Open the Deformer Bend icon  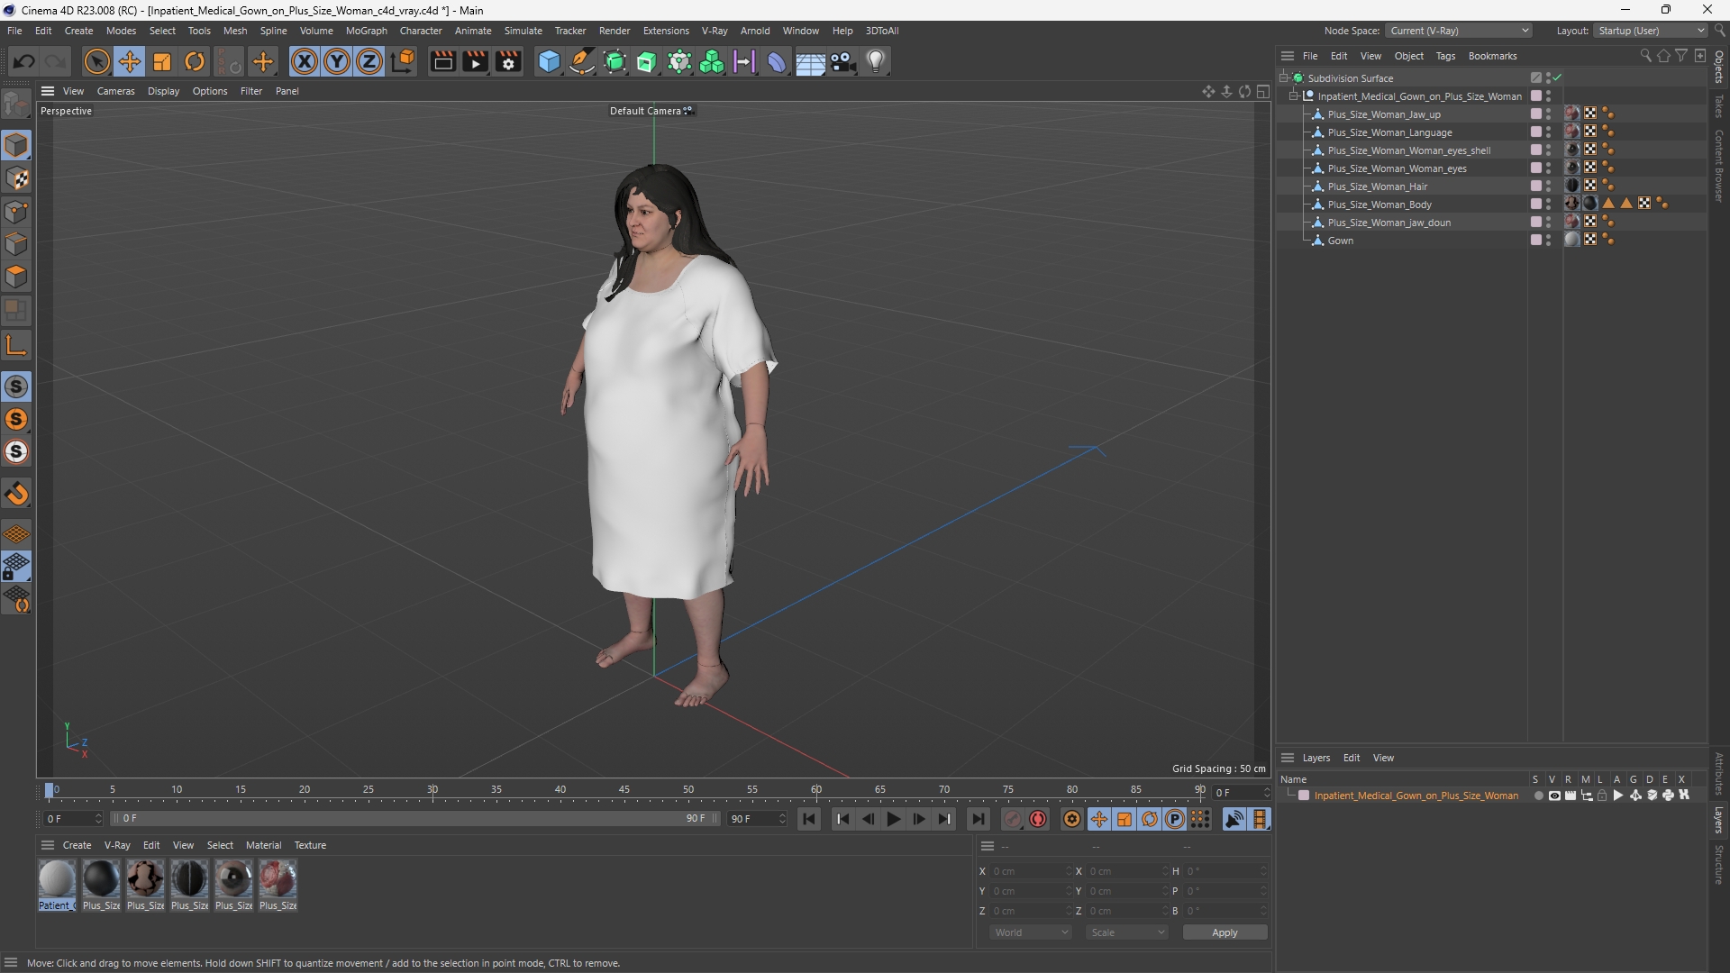tap(777, 61)
